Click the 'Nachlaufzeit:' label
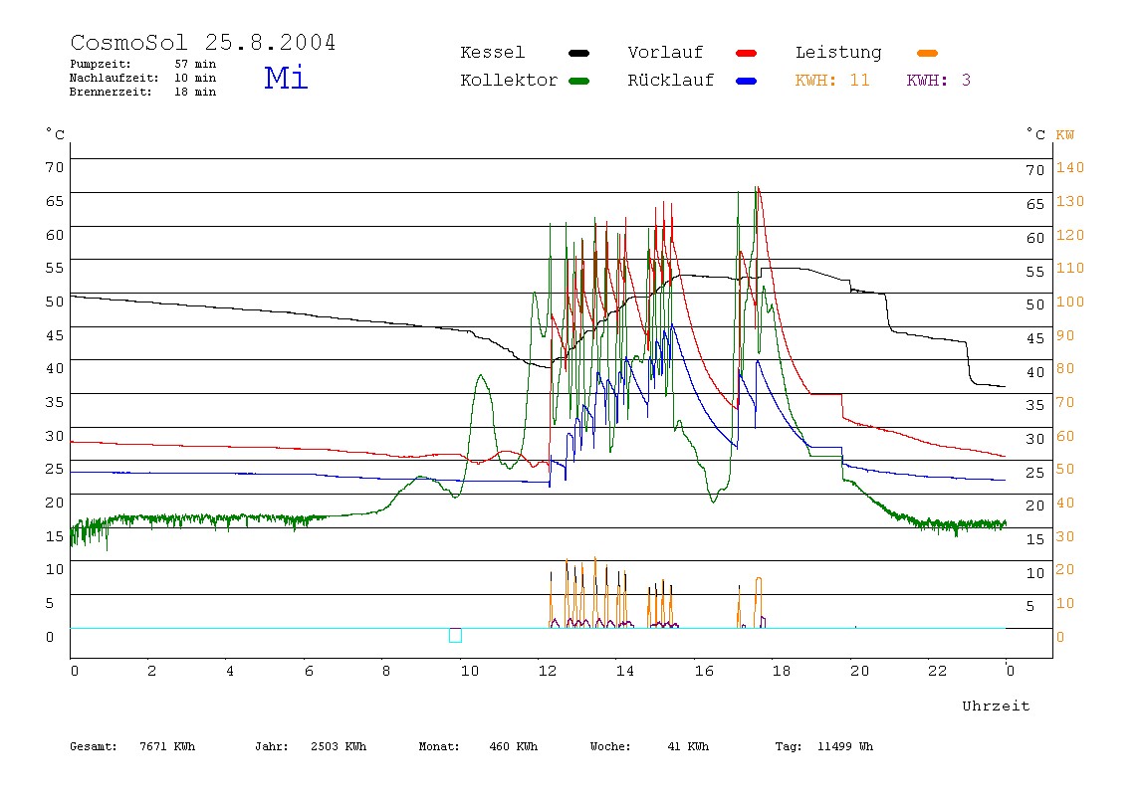1143x808 pixels. coord(114,78)
